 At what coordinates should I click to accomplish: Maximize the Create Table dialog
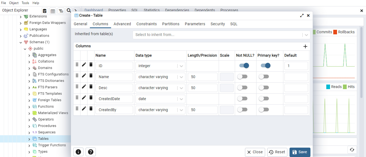coord(302,16)
